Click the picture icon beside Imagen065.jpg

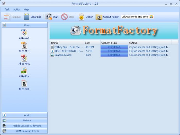pyautogui.click(x=52, y=55)
